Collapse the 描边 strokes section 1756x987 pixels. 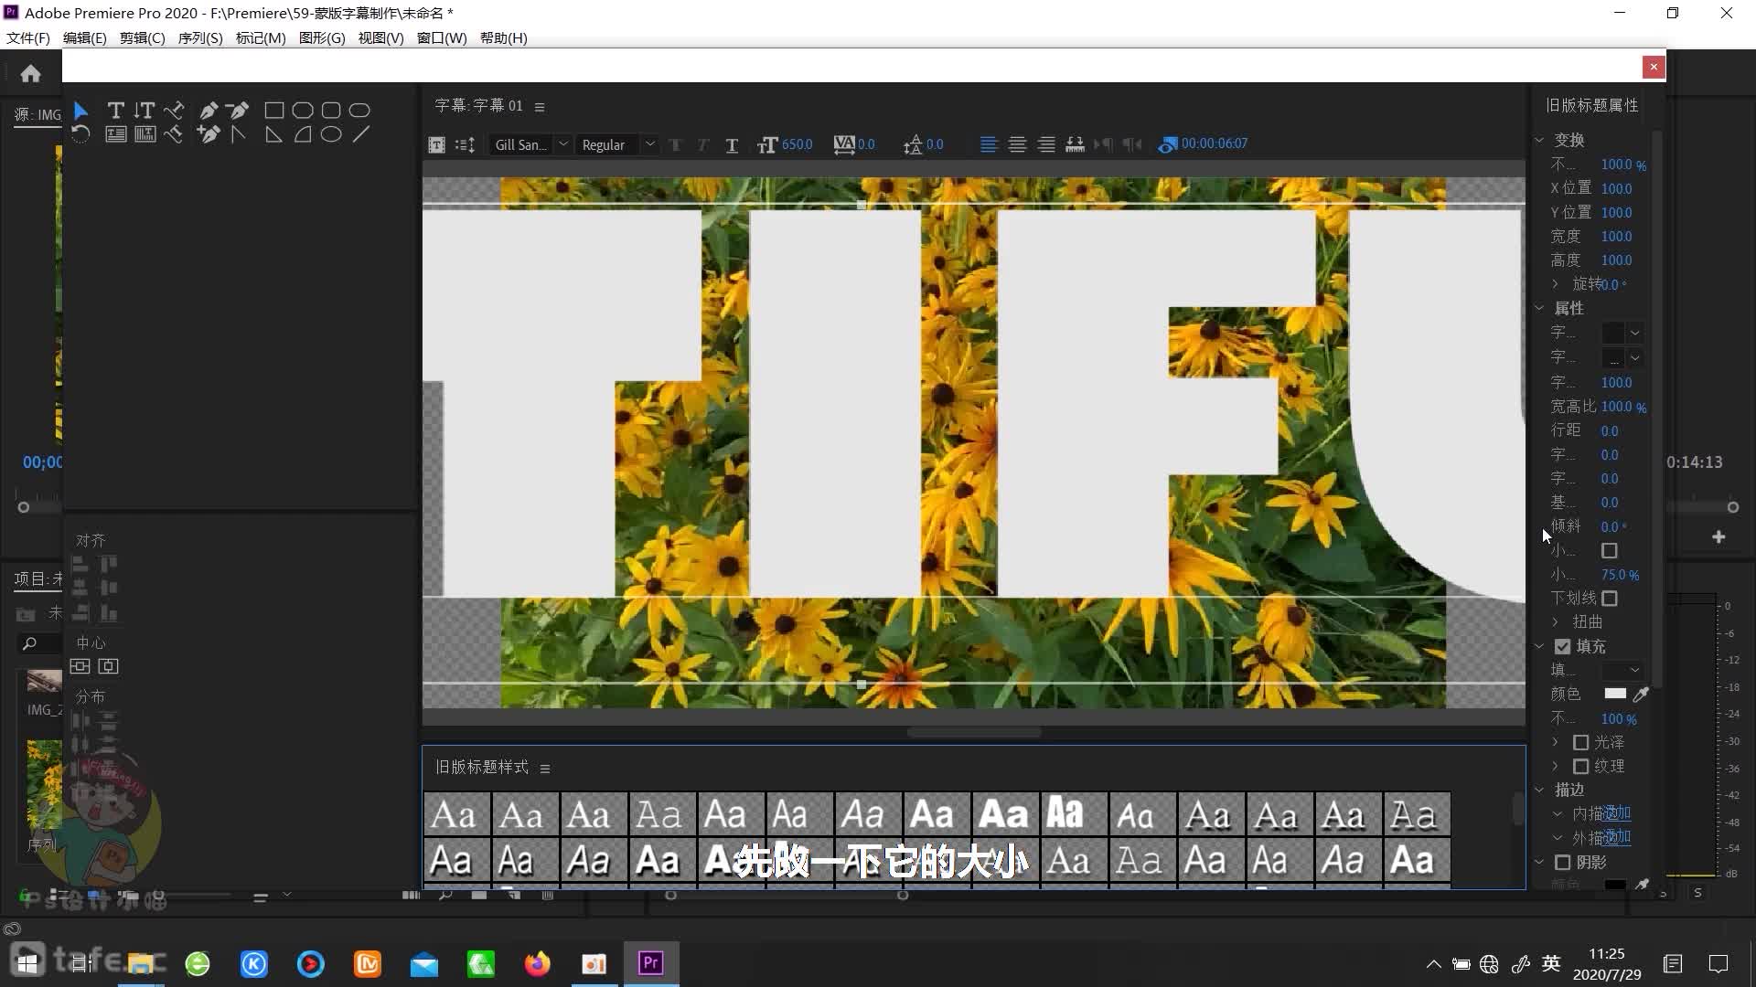click(x=1539, y=790)
